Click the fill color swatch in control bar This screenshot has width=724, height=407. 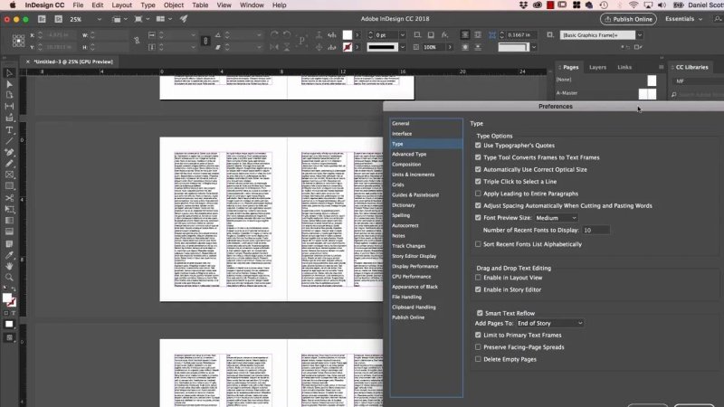coord(348,35)
